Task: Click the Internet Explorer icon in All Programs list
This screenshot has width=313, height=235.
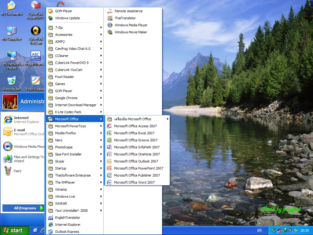Action: click(x=50, y=225)
